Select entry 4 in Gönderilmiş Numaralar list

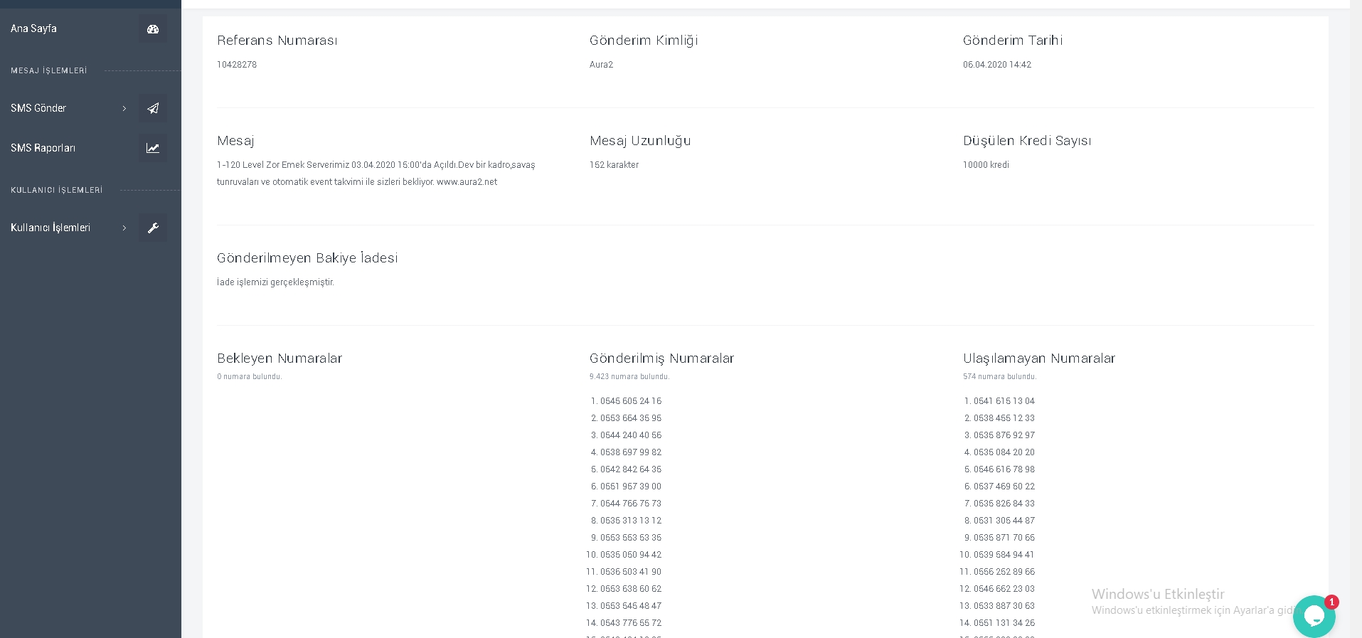point(631,452)
